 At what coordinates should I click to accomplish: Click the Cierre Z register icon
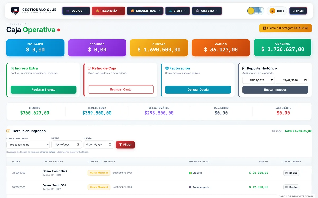(264, 28)
